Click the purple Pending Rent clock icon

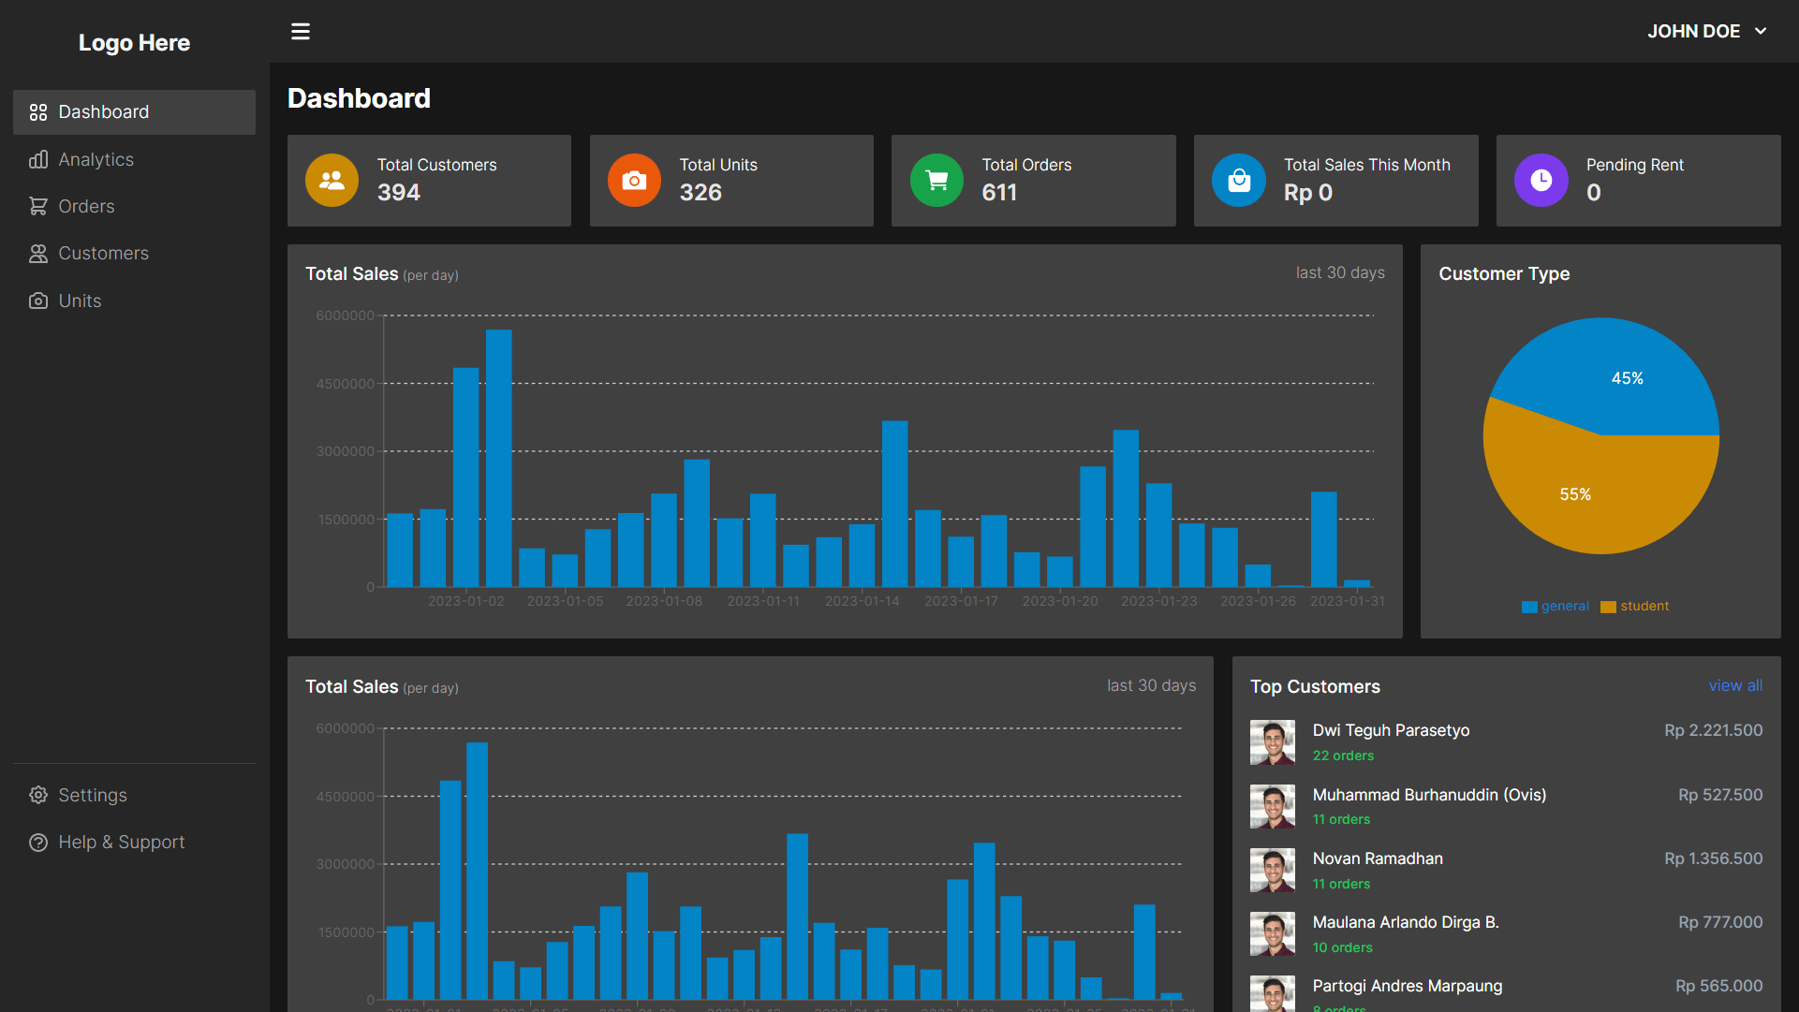(1541, 181)
